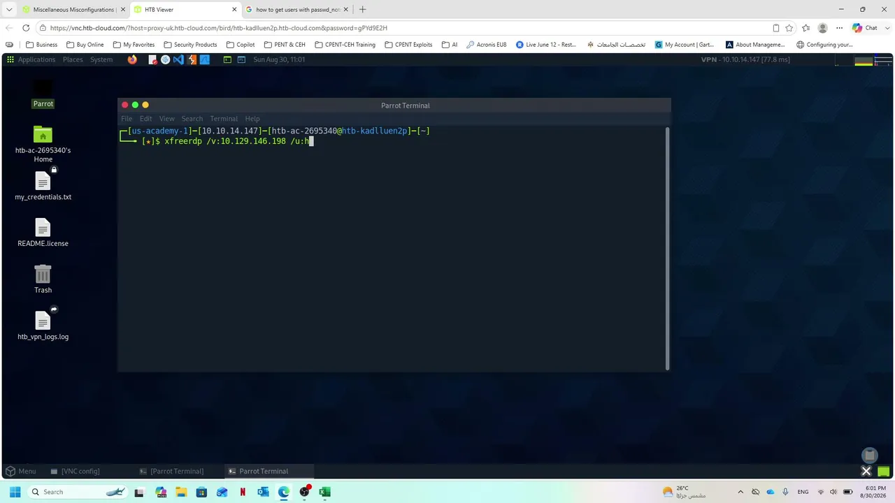895x503 pixels.
Task: Open the PowerShell launcher in the Parrot panel
Action: click(241, 59)
